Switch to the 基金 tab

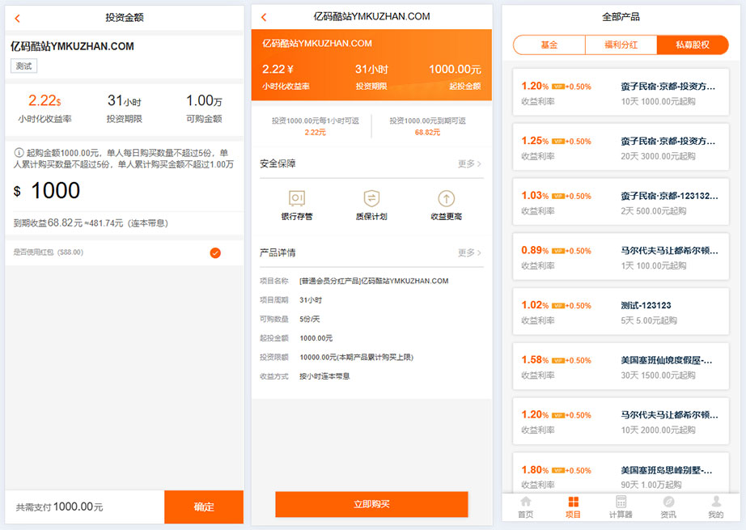point(549,45)
